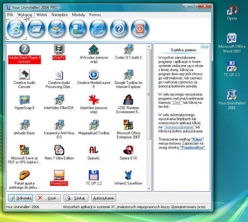Click the Autoszukanie button
Viewport: 248px width, 222px height.
tap(104, 198)
